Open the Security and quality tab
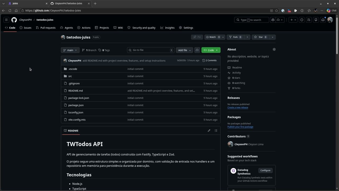339x191 pixels. pos(141,28)
